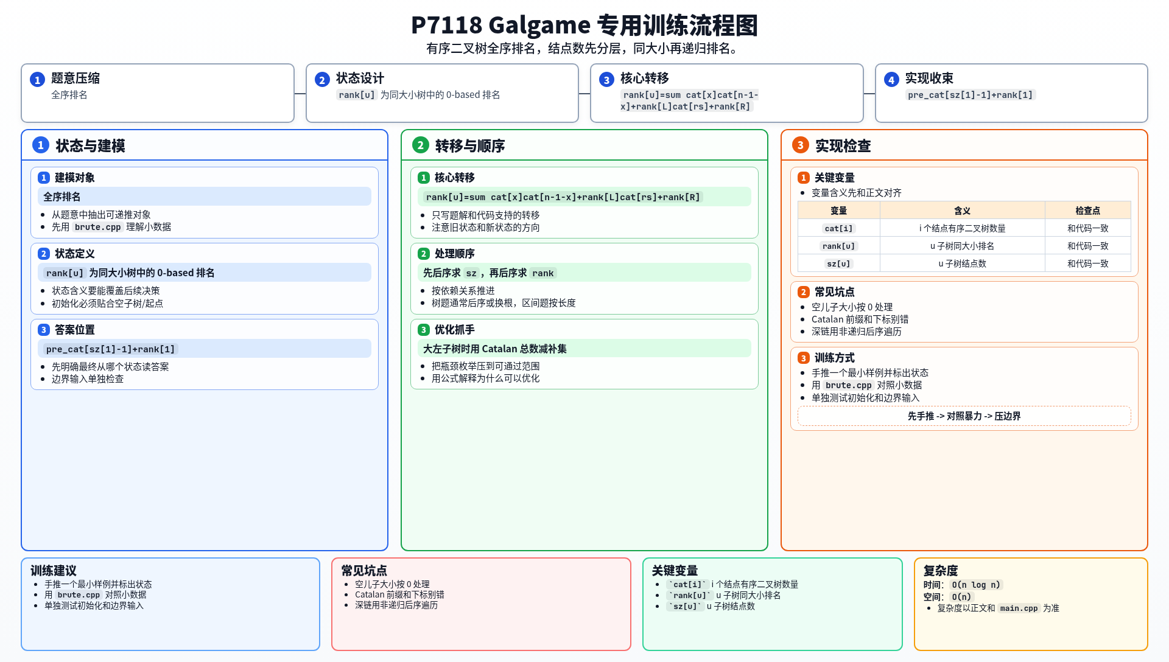This screenshot has width=1169, height=662.
Task: Click the dashed 先手推 -> 对照暴力 -> 压边界 box
Action: 964,416
